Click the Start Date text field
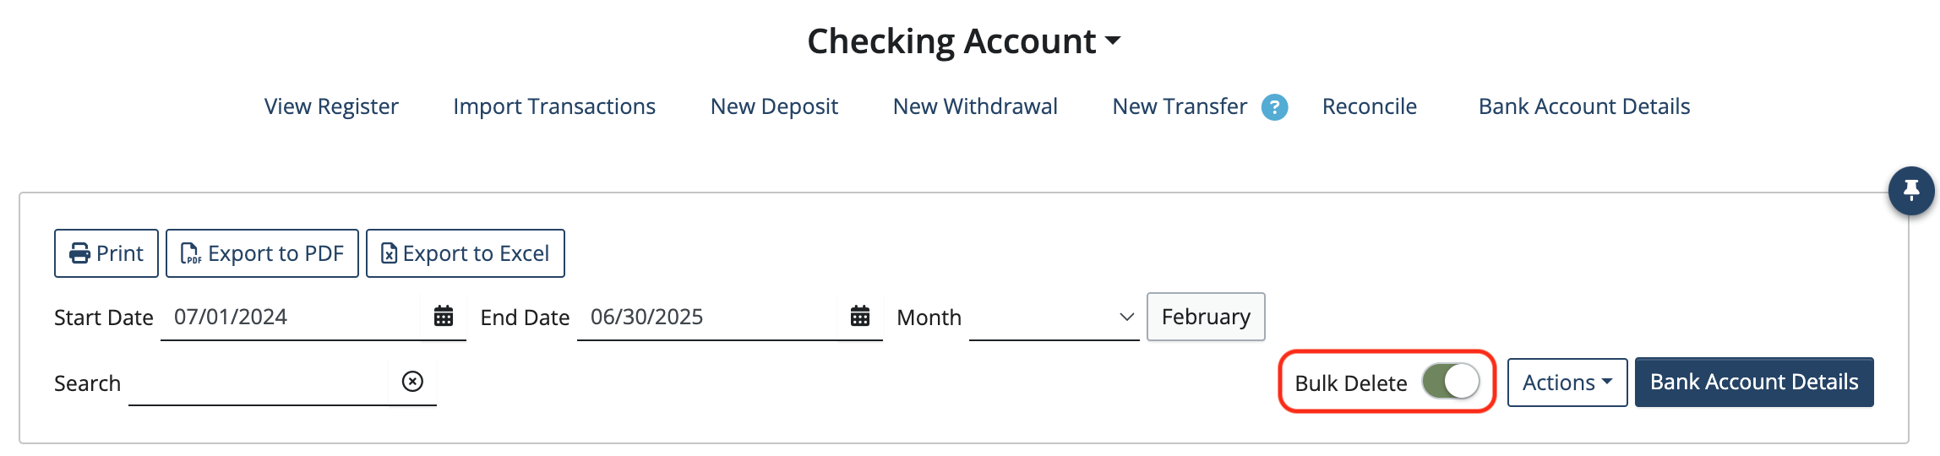This screenshot has width=1940, height=456. (x=290, y=317)
